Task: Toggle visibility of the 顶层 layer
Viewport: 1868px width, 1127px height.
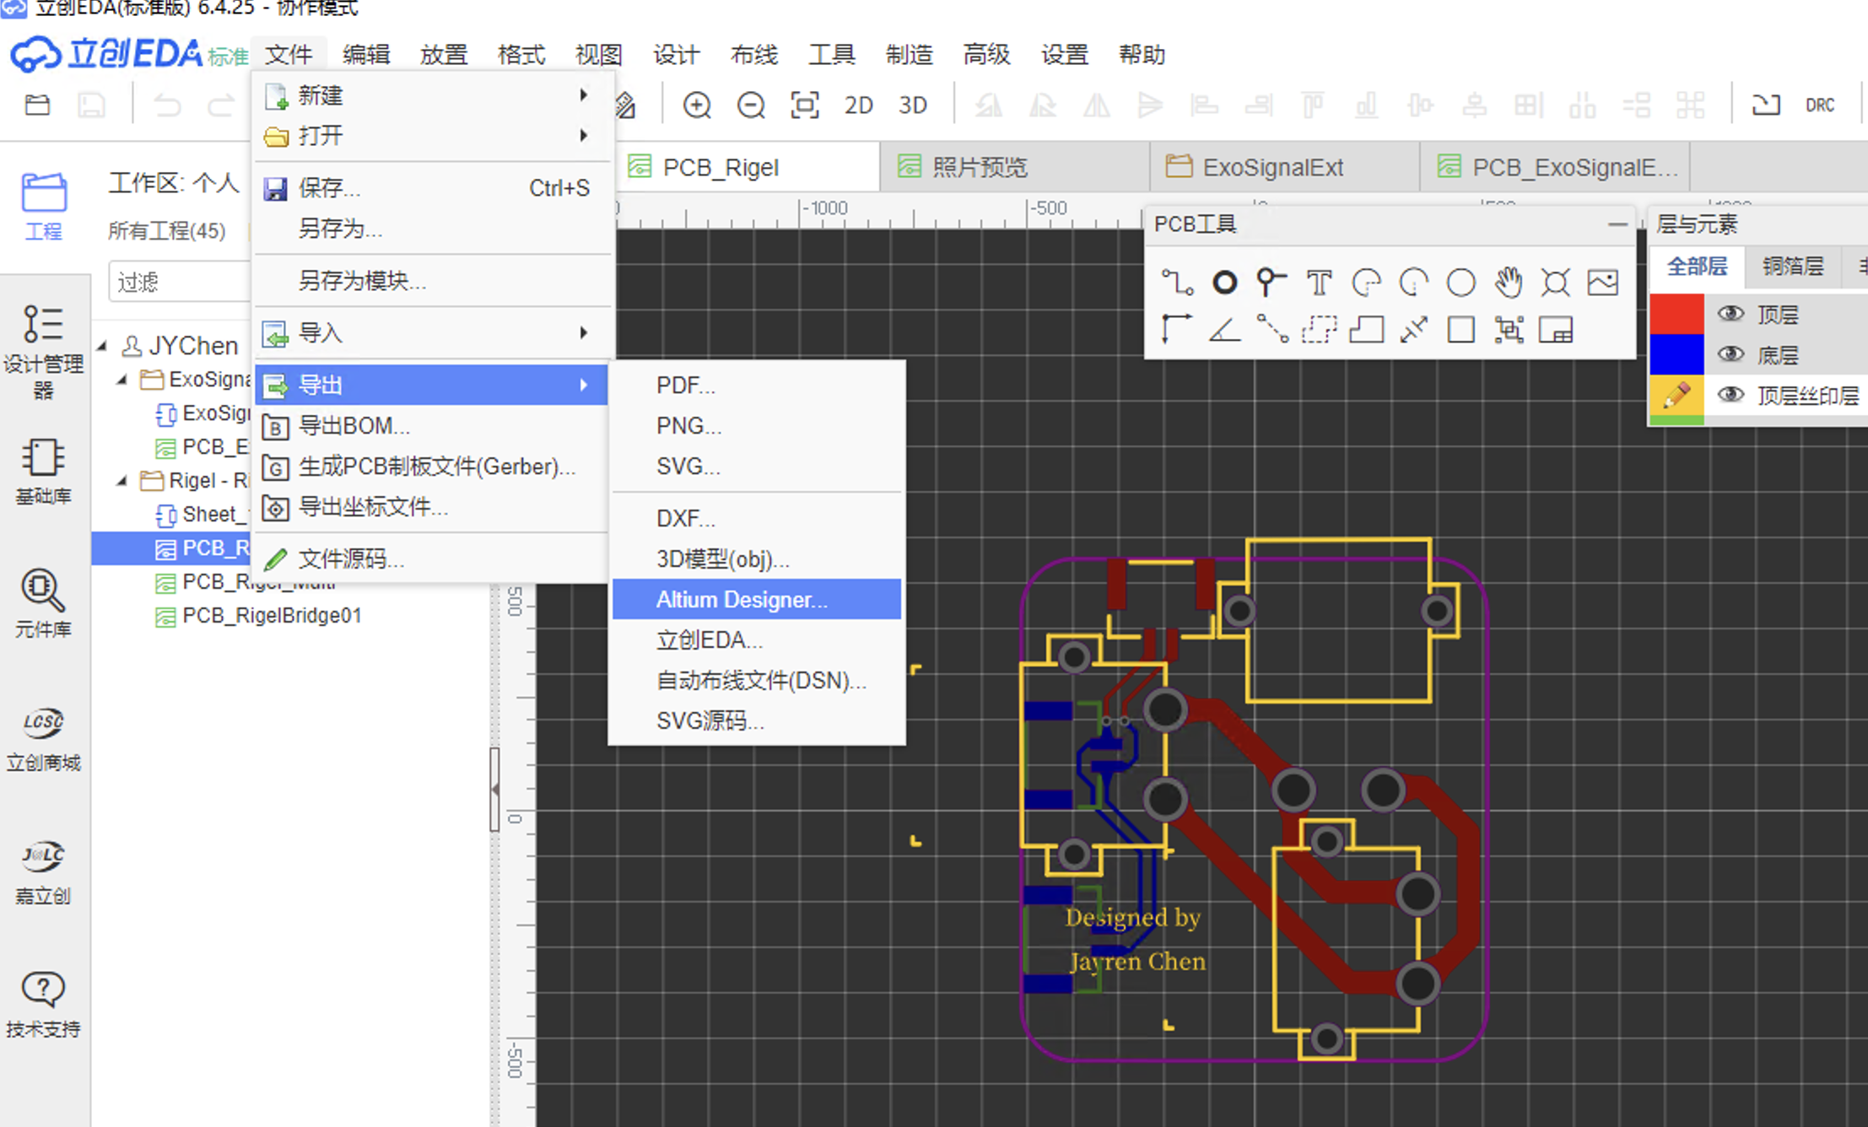Action: pyautogui.click(x=1731, y=314)
